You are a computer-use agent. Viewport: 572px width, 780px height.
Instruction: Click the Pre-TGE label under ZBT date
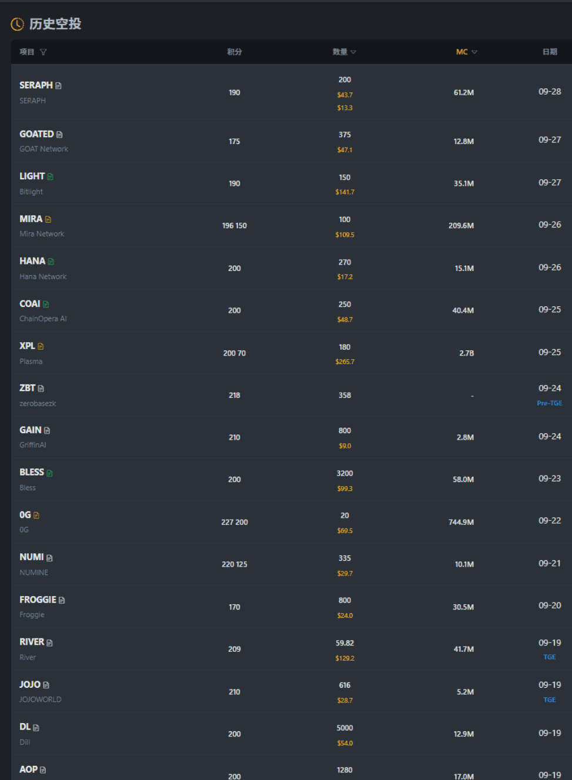[550, 403]
